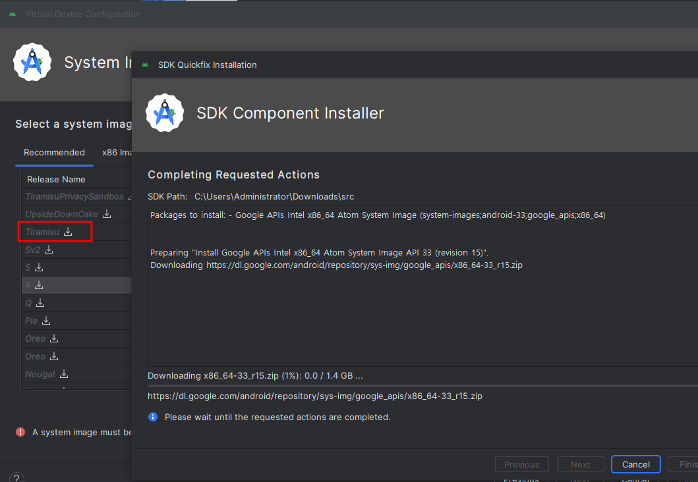698x482 pixels.
Task: Click download icon of second Oreo row
Action: coord(54,356)
